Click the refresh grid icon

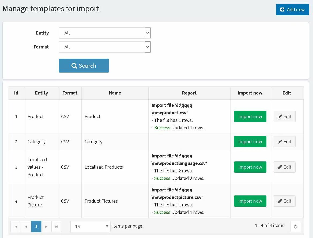click(x=295, y=226)
